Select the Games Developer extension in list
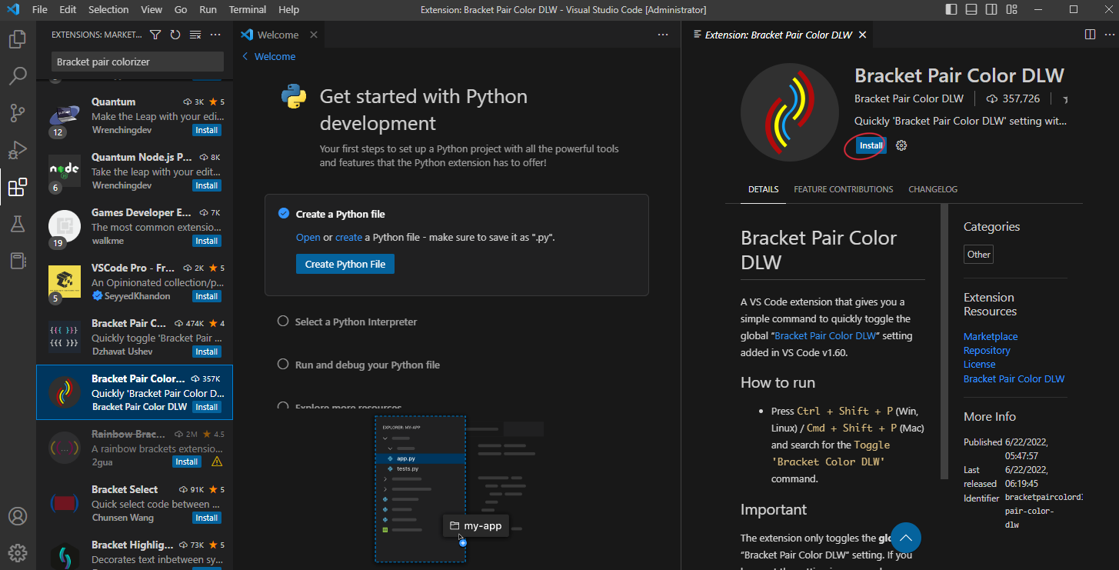1119x570 pixels. click(x=135, y=226)
